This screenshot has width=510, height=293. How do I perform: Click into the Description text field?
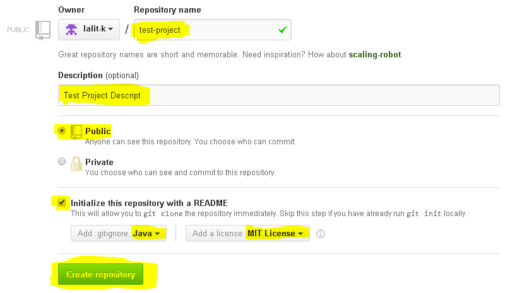[x=279, y=95]
